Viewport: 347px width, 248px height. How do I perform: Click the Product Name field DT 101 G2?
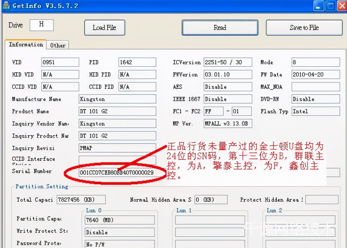point(117,111)
